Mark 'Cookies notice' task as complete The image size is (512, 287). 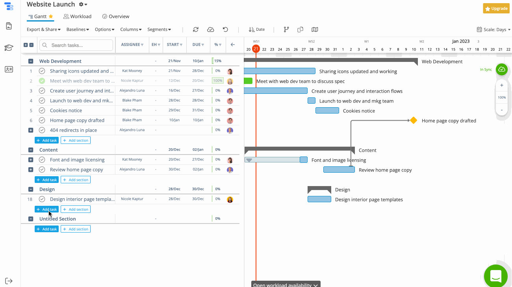pyautogui.click(x=42, y=110)
